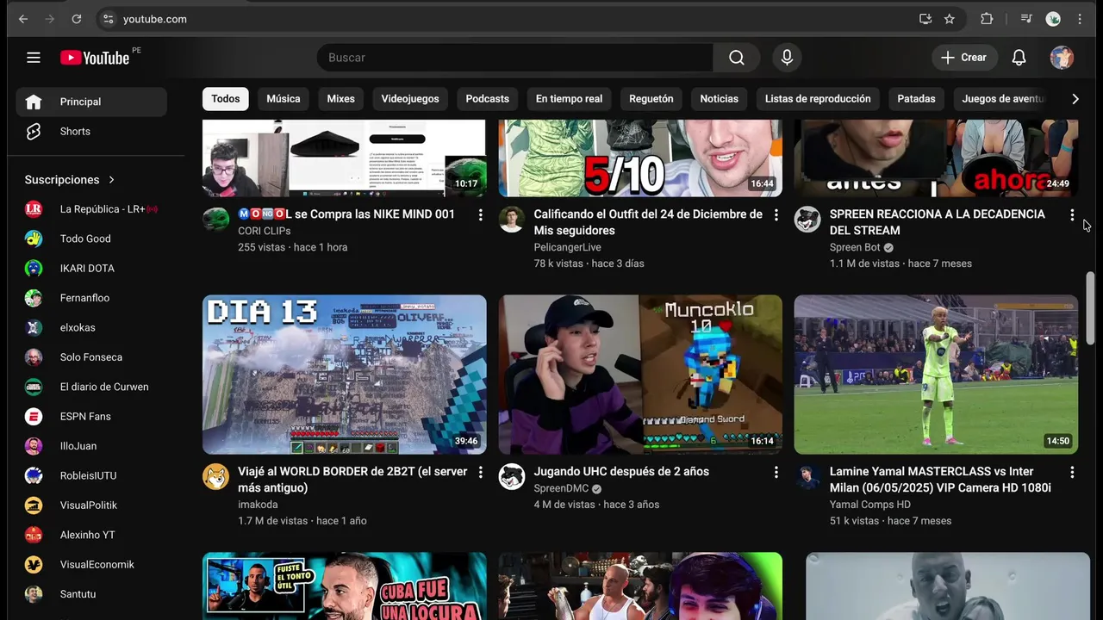Click the Buscar search field
1103x620 pixels.
(x=515, y=58)
